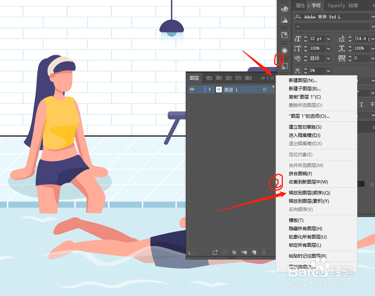Open the Color panel via palette icon
This screenshot has height=296, width=375.
[285, 9]
